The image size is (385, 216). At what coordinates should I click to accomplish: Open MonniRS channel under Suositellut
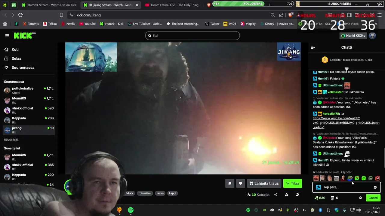point(29,157)
